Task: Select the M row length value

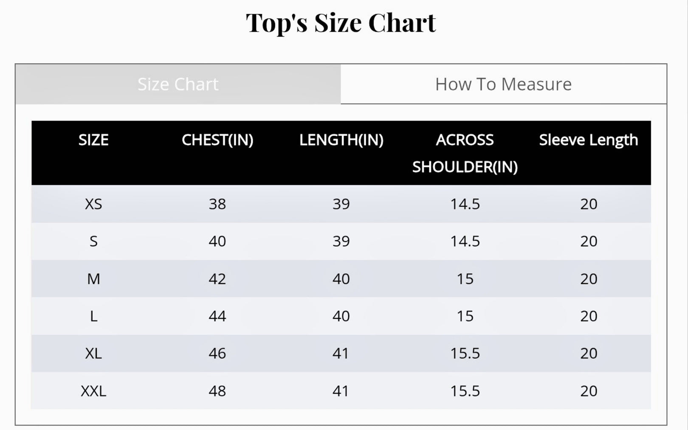Action: pos(341,279)
